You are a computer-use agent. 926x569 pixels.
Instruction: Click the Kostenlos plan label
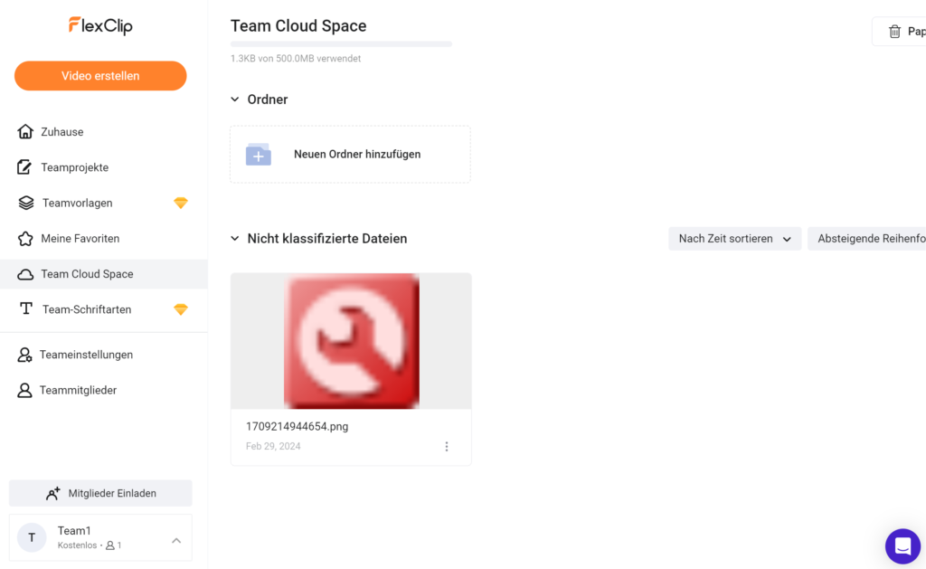[78, 545]
